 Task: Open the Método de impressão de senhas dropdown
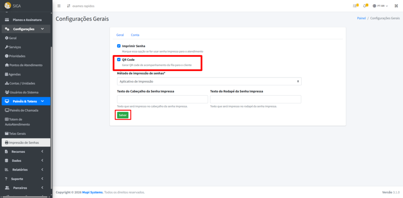pyautogui.click(x=209, y=81)
